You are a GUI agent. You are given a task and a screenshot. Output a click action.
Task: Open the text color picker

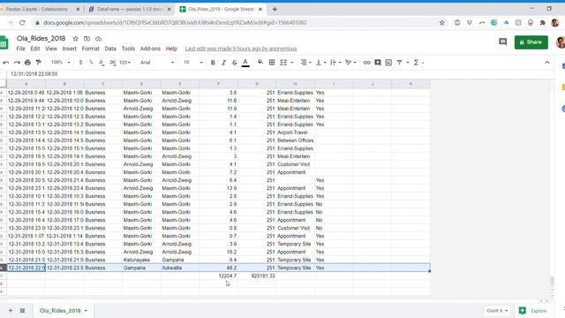pos(245,63)
